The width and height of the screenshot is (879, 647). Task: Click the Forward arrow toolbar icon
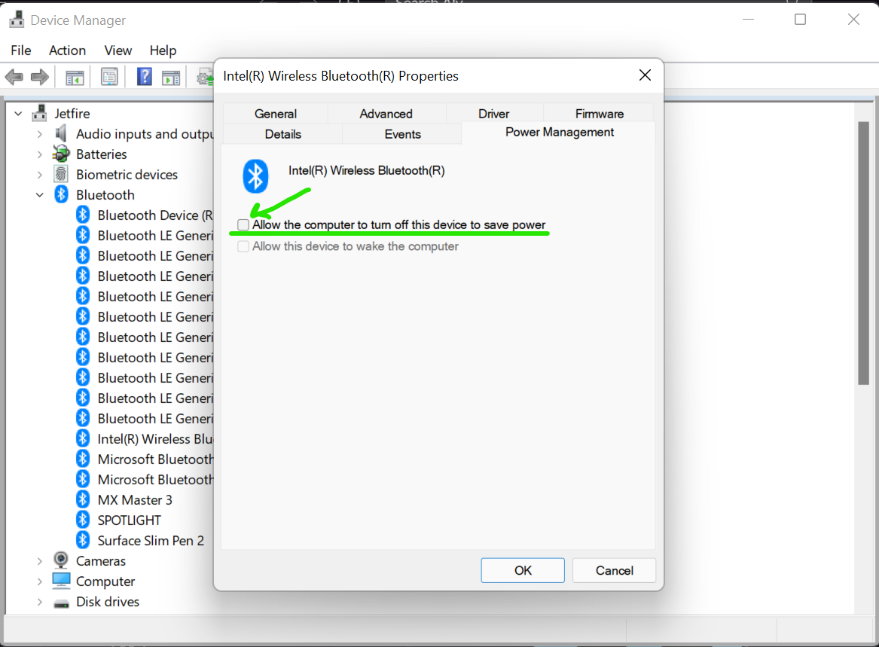pos(39,76)
